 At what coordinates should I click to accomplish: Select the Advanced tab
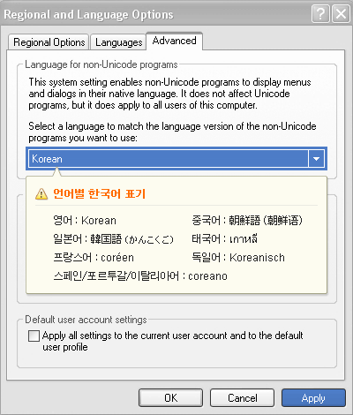click(x=175, y=41)
